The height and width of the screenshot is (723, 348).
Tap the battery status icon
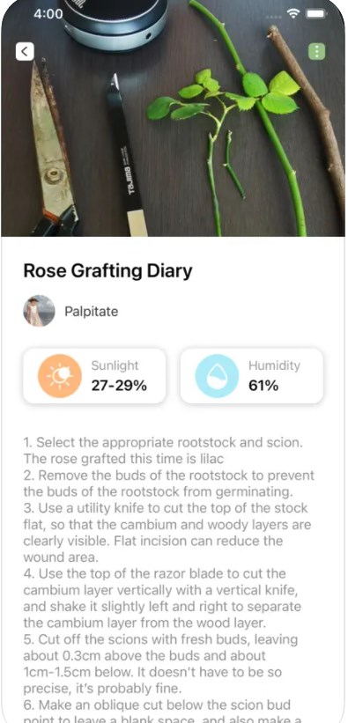(x=316, y=14)
